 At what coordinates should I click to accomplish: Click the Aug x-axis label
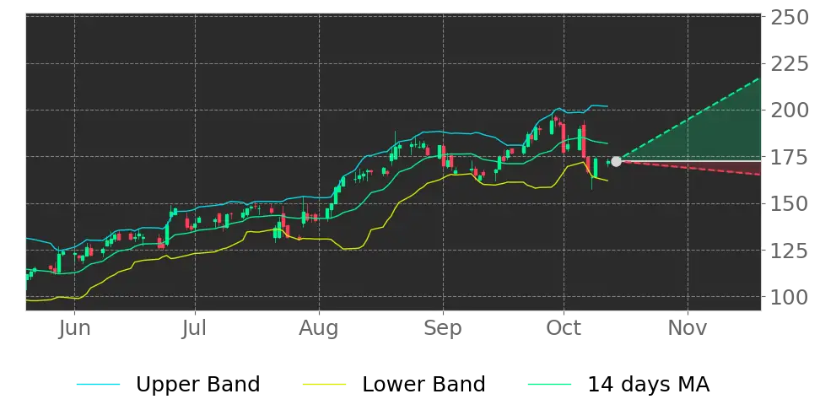pyautogui.click(x=319, y=328)
